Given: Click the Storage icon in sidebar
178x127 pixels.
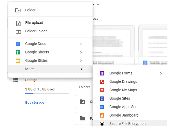Looking at the screenshot, I should click(x=16, y=80).
